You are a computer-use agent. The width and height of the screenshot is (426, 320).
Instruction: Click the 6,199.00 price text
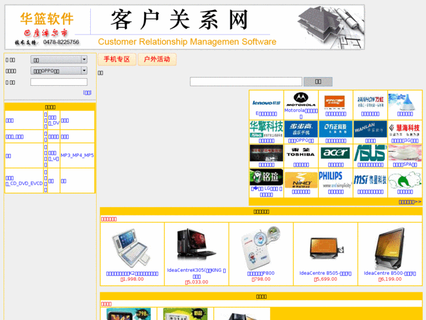click(x=390, y=279)
